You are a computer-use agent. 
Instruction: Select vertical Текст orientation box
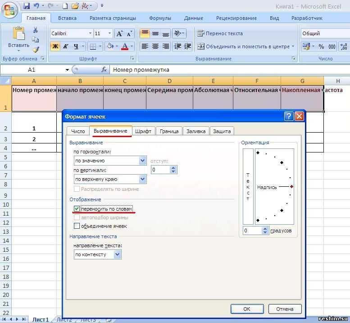[x=248, y=186]
